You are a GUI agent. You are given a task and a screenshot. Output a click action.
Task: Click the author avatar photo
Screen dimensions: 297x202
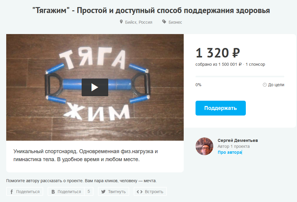pyautogui.click(x=204, y=146)
